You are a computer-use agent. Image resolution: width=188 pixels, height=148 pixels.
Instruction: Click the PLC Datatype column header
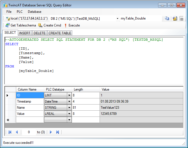[58, 89]
